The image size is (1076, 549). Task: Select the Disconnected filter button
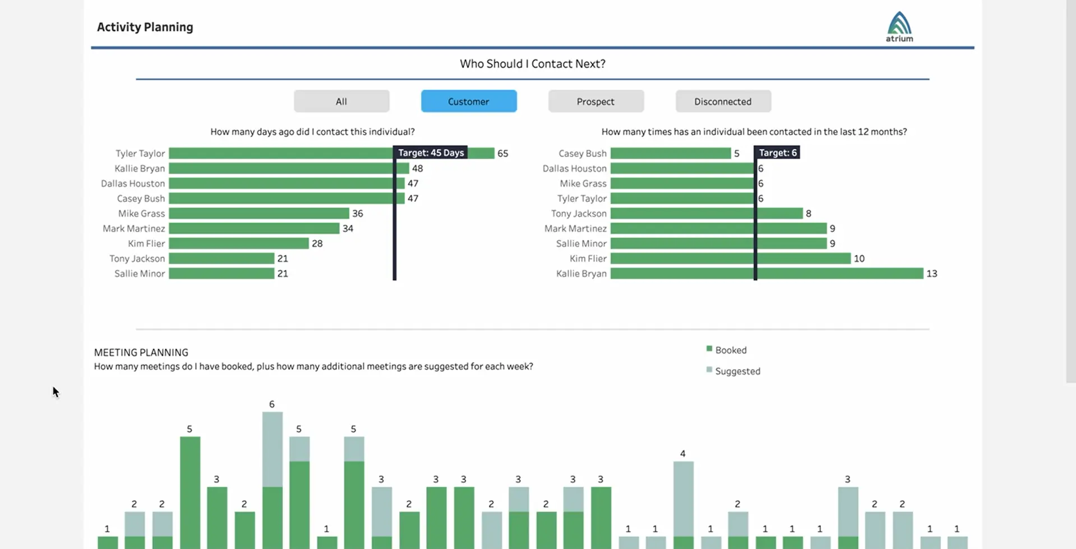click(x=723, y=101)
